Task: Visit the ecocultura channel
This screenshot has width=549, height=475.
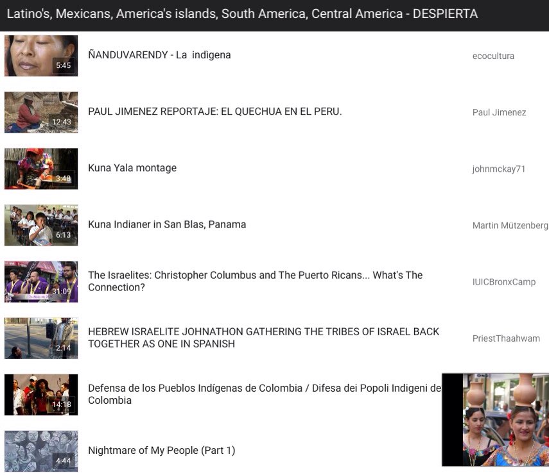Action: point(493,56)
